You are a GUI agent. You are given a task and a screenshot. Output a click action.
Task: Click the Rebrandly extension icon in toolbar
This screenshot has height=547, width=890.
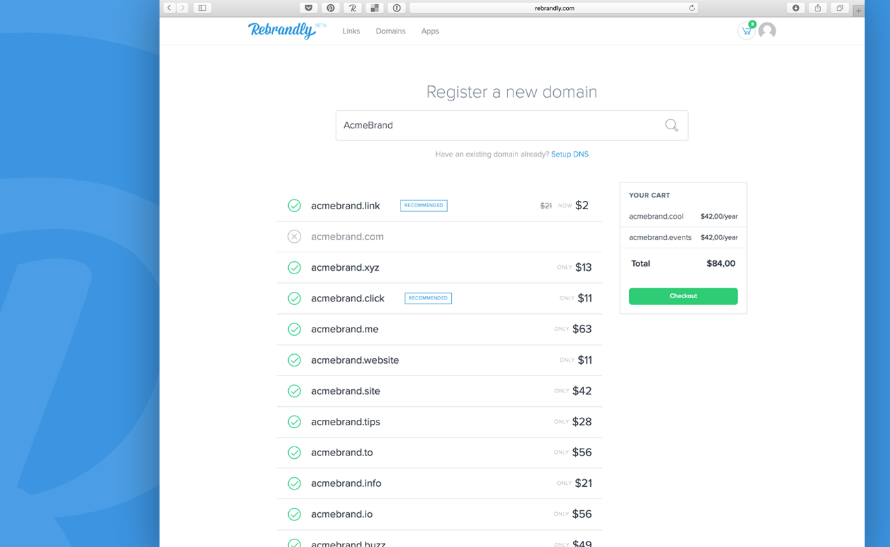click(353, 8)
